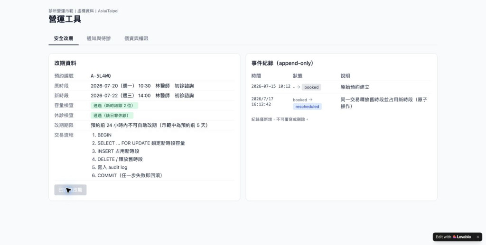This screenshot has width=486, height=245.
Task: Click the 狀態 column header
Action: click(x=298, y=76)
